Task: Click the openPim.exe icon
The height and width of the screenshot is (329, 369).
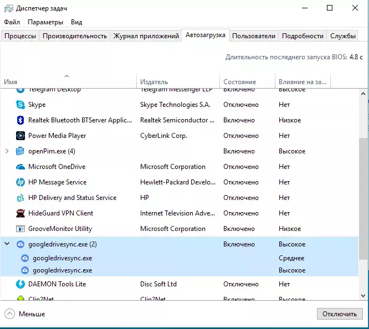Action: pyautogui.click(x=20, y=151)
